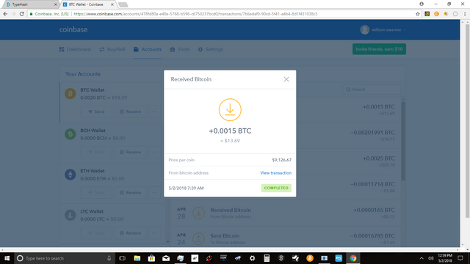Open more options for ETH Wallet
This screenshot has width=470, height=264.
[155, 192]
